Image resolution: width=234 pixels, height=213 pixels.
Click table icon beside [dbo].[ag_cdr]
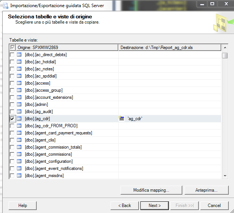coord(19,119)
